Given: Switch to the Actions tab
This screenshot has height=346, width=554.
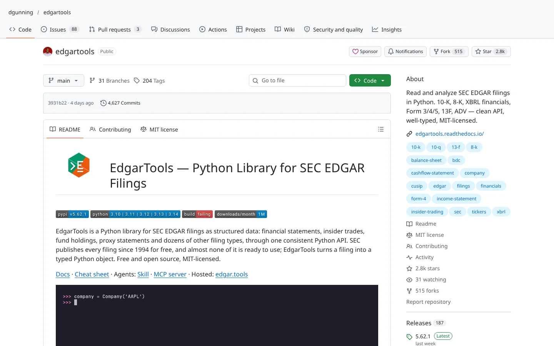Looking at the screenshot, I should (213, 30).
